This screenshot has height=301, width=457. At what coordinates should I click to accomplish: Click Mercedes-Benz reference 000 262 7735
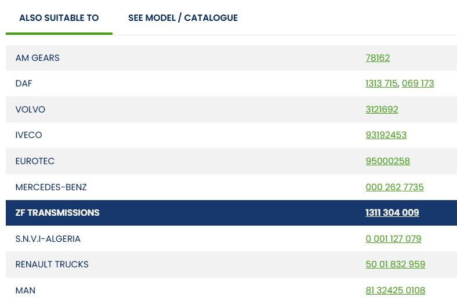(x=394, y=187)
